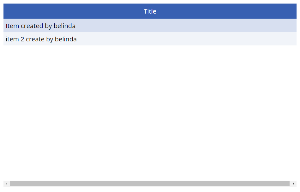This screenshot has height=192, width=300.
Task: Click the right scroll arrow on horizontal scrollbar
Action: pyautogui.click(x=293, y=183)
